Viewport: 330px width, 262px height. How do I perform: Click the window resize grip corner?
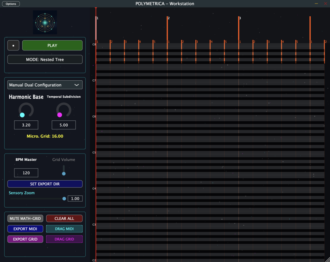(x=327, y=259)
